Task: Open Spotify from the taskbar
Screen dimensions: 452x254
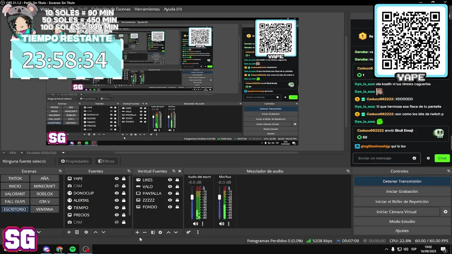Action: [72, 249]
